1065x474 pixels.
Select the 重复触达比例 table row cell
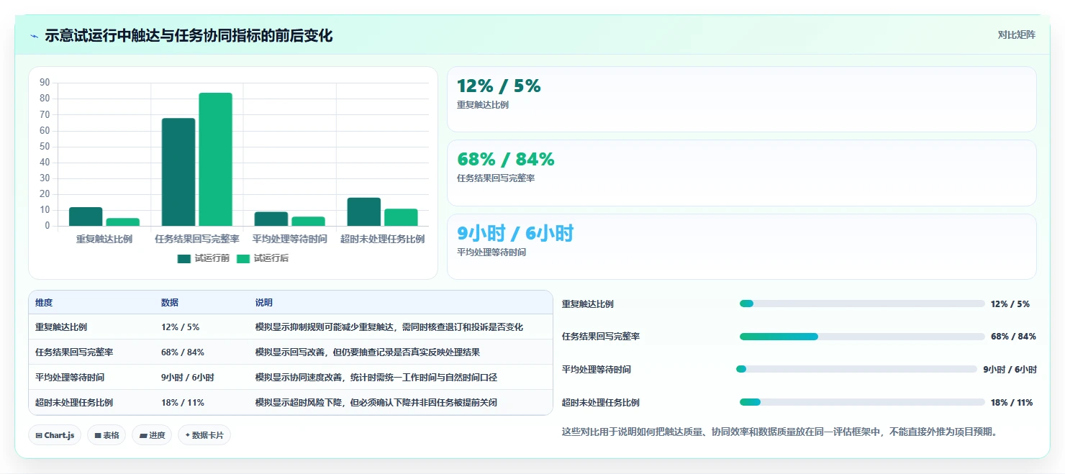[x=61, y=327]
